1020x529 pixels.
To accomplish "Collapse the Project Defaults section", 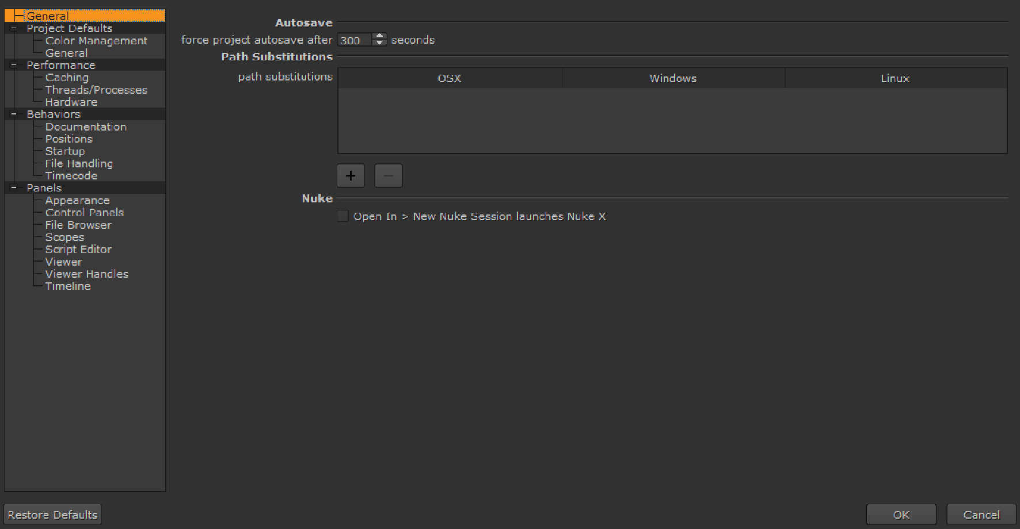I will point(13,28).
